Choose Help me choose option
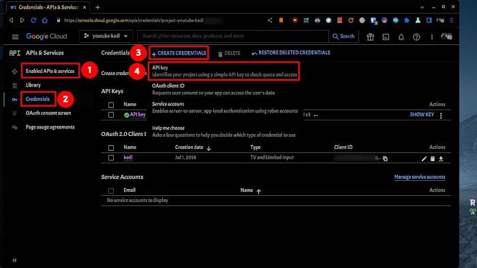Image resolution: width=477 pixels, height=268 pixels. [x=224, y=131]
